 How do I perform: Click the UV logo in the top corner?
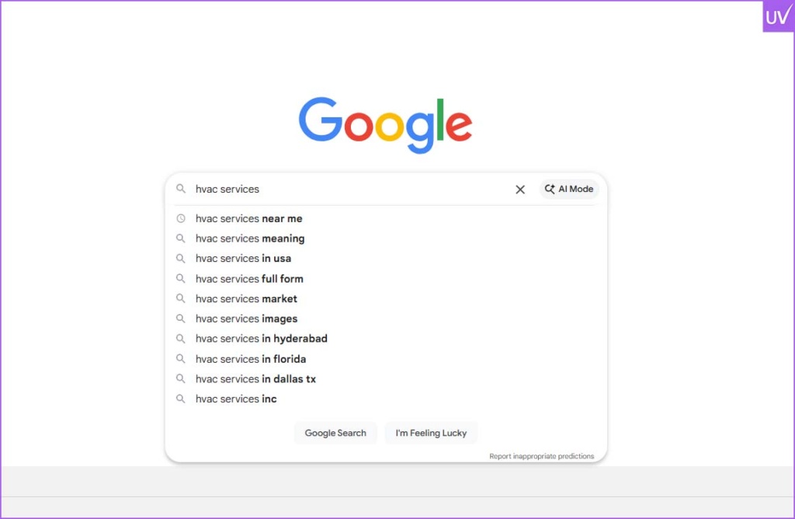(778, 16)
